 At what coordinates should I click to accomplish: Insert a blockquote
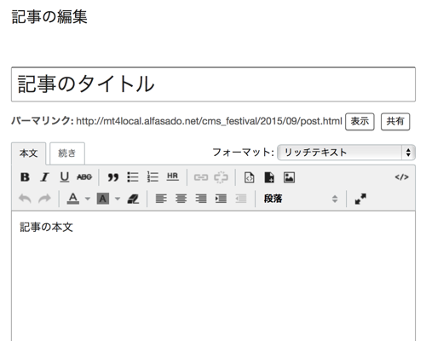[112, 177]
